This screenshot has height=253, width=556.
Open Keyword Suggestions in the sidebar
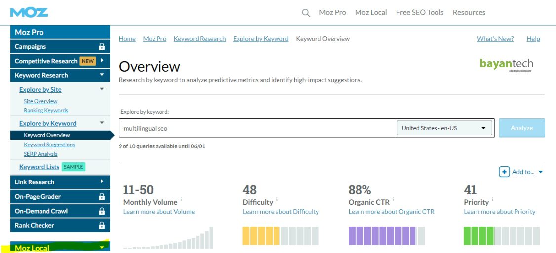point(49,145)
